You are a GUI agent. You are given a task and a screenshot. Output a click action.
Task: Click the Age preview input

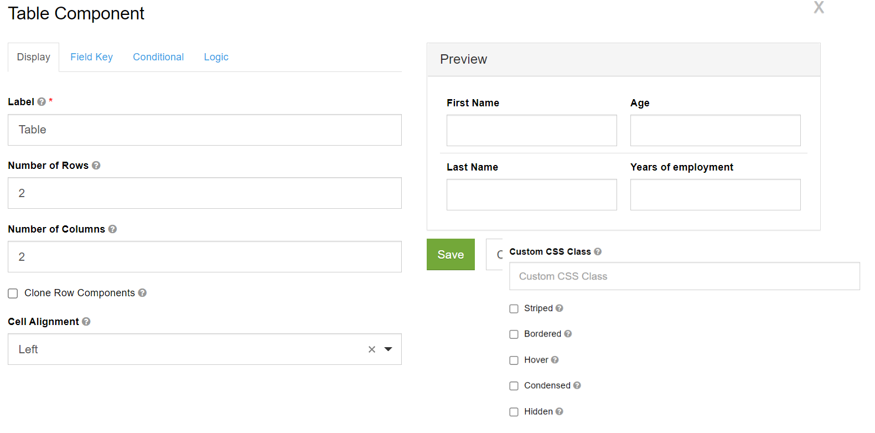click(716, 131)
